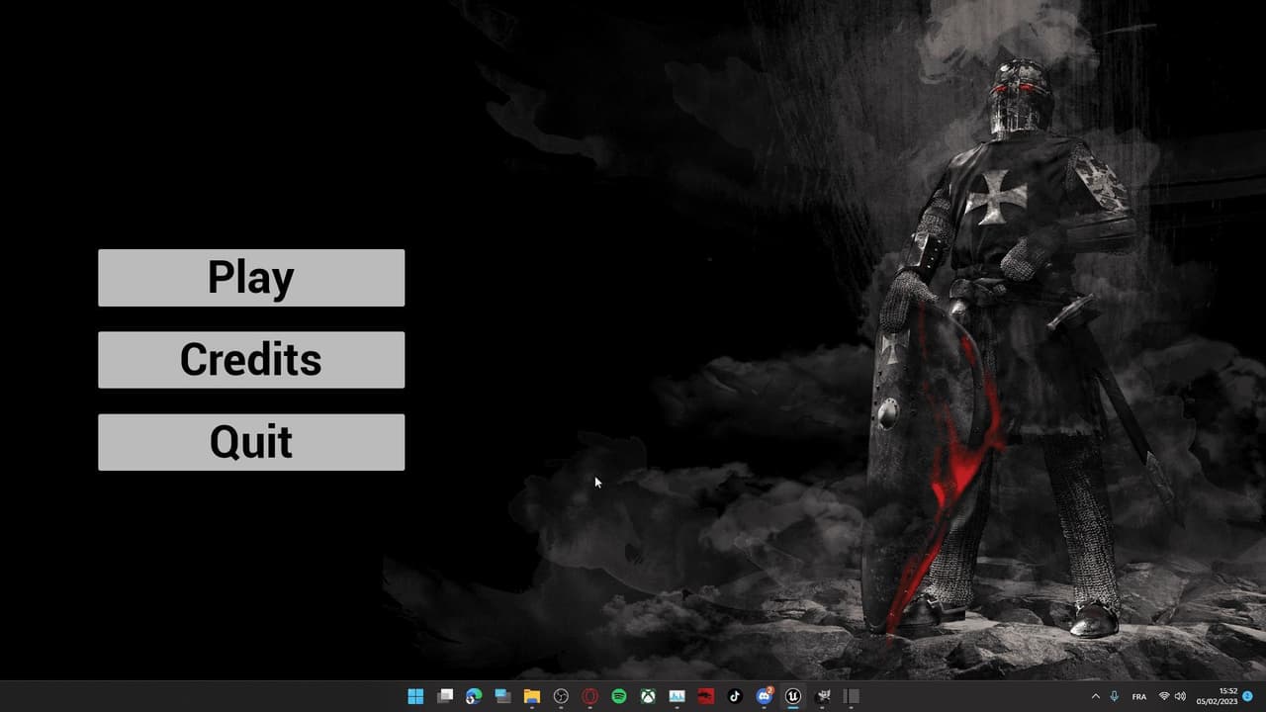Image resolution: width=1266 pixels, height=712 pixels.
Task: Open the Windows Start menu
Action: point(416,696)
